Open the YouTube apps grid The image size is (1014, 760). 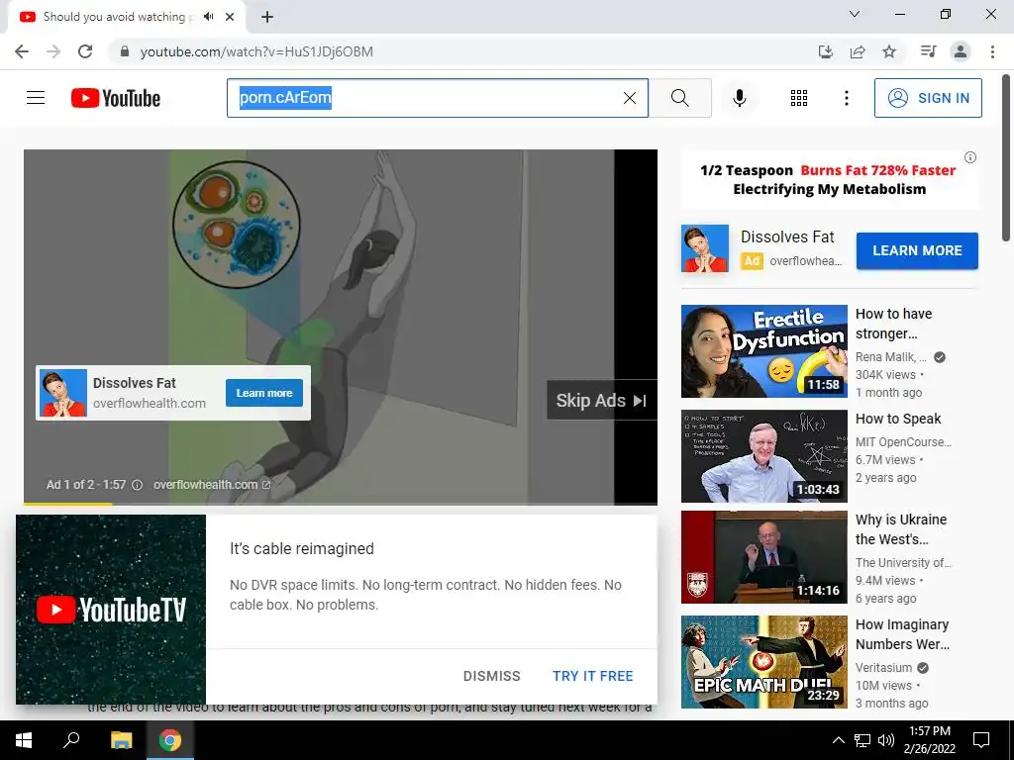[799, 98]
